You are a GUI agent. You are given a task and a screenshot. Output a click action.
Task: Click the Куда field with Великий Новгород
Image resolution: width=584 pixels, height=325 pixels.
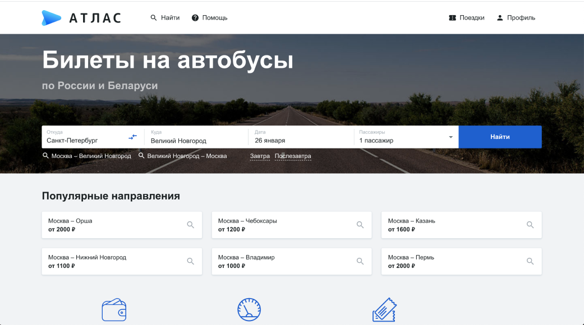point(196,137)
